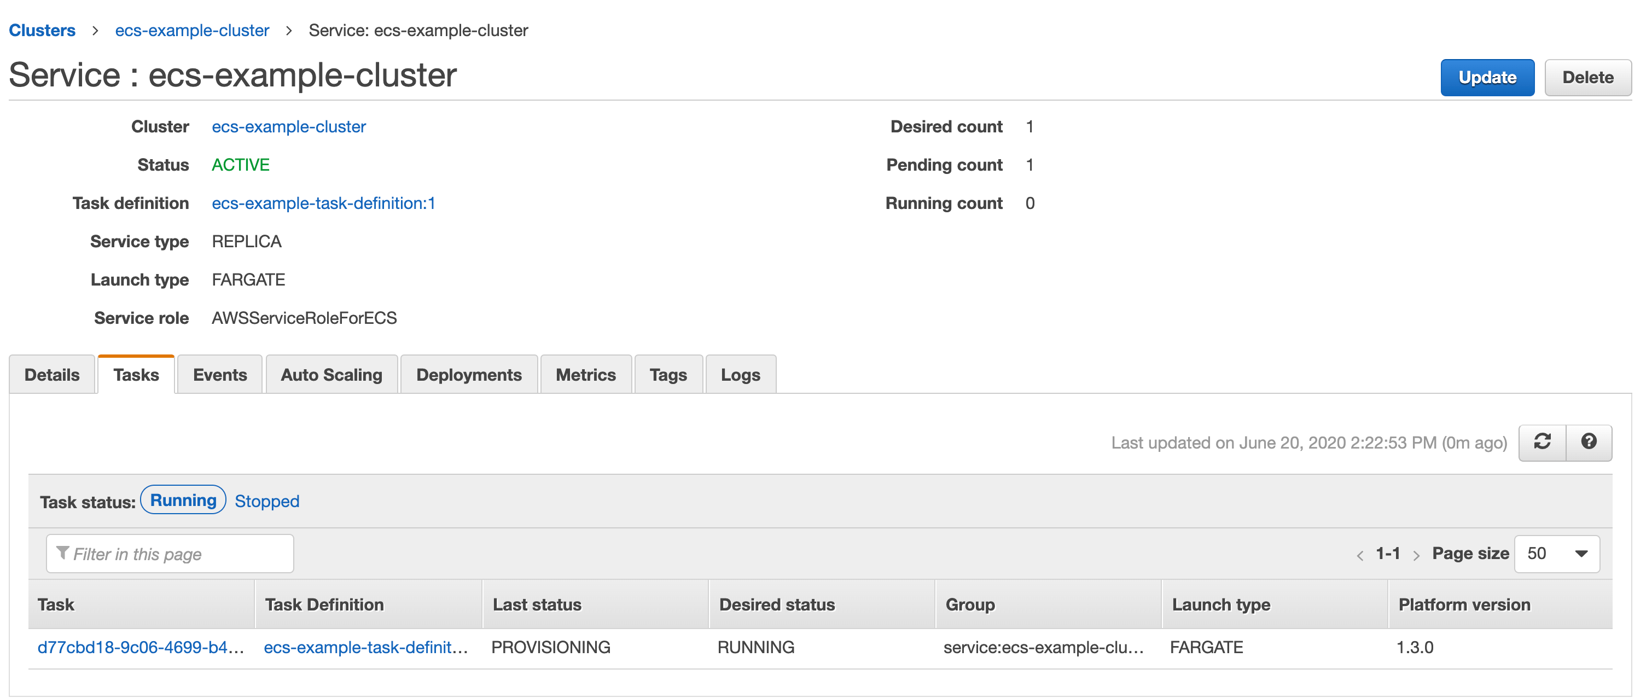Click the Delete button
The height and width of the screenshot is (698, 1652).
pos(1587,78)
